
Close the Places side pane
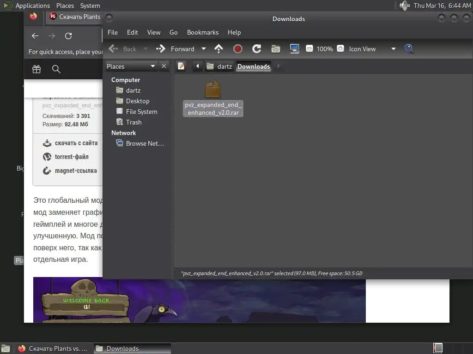pyautogui.click(x=164, y=66)
